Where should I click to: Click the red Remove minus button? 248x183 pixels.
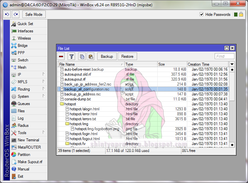(61, 56)
